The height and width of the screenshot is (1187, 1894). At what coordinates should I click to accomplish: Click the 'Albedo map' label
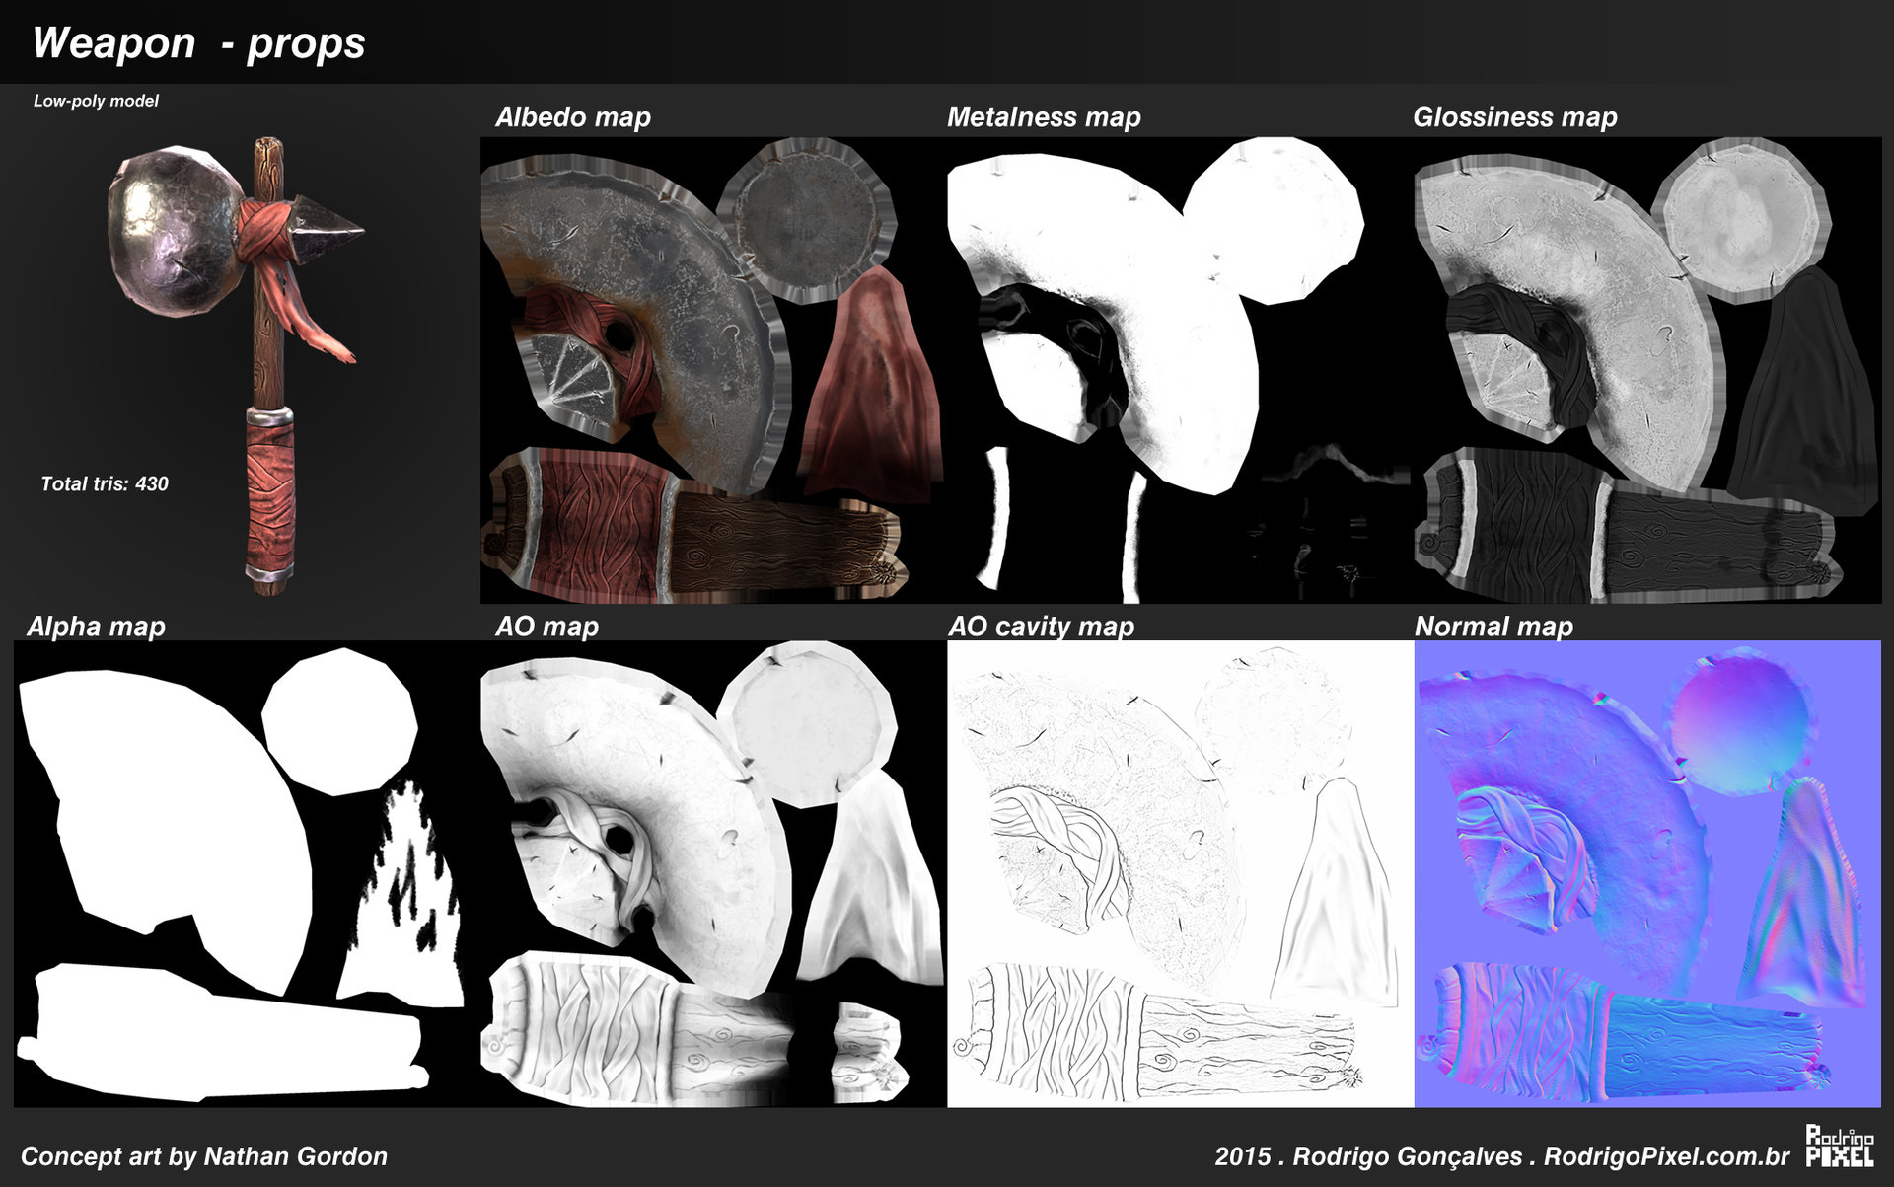click(x=573, y=117)
